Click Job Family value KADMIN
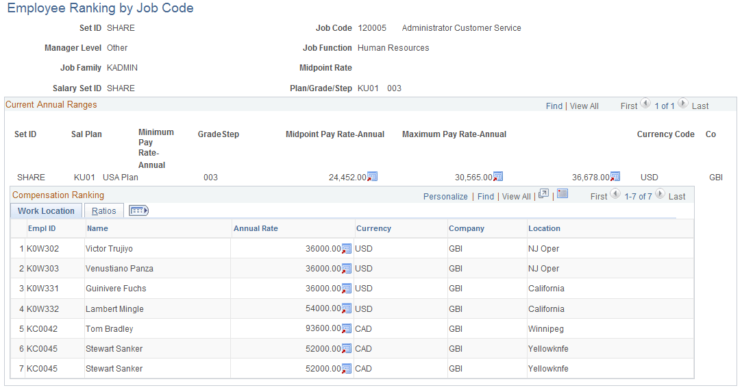 click(122, 68)
